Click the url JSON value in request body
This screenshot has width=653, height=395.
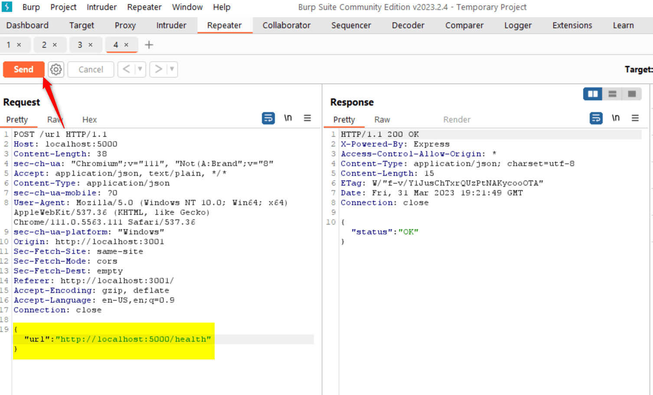[133, 339]
